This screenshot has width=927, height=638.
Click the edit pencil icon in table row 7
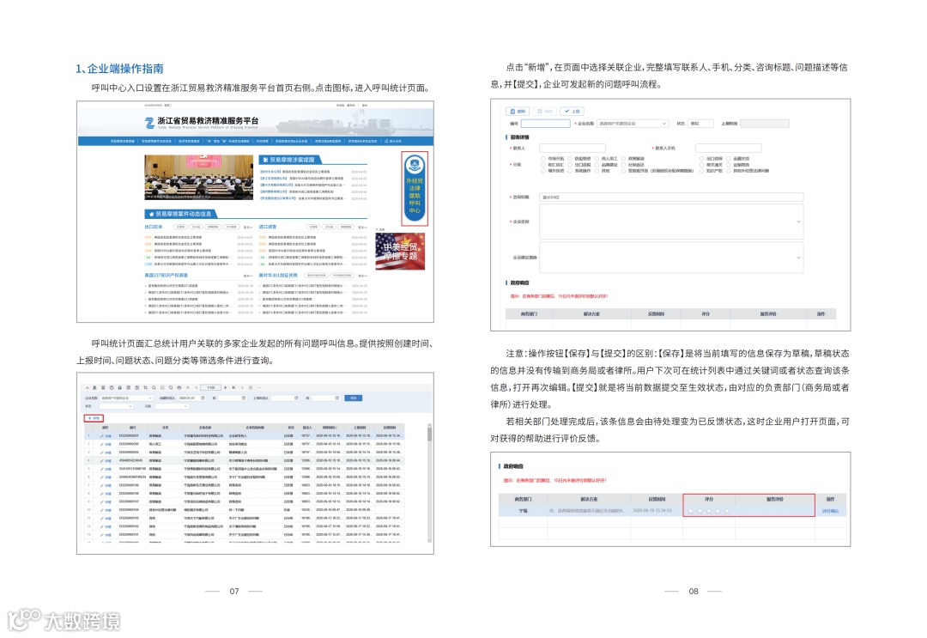pos(101,485)
